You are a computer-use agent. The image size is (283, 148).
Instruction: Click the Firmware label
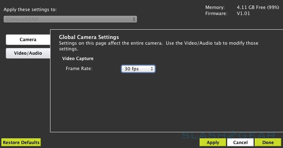216,14
